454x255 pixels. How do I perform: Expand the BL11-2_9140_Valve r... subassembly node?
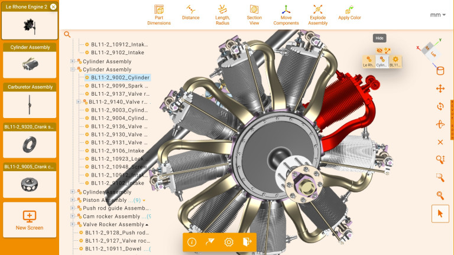click(x=79, y=102)
